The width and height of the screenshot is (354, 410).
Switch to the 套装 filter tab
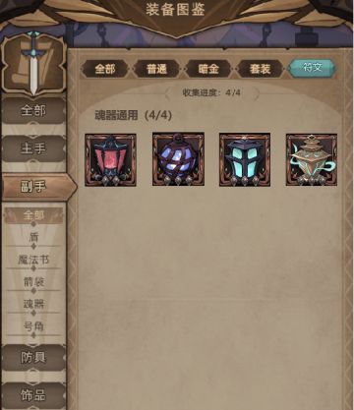260,69
